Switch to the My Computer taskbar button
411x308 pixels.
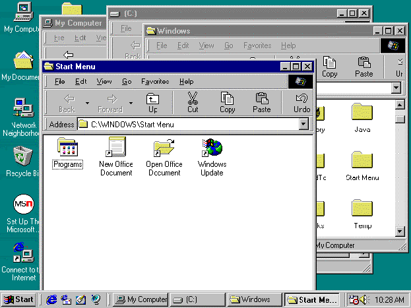[141, 299]
